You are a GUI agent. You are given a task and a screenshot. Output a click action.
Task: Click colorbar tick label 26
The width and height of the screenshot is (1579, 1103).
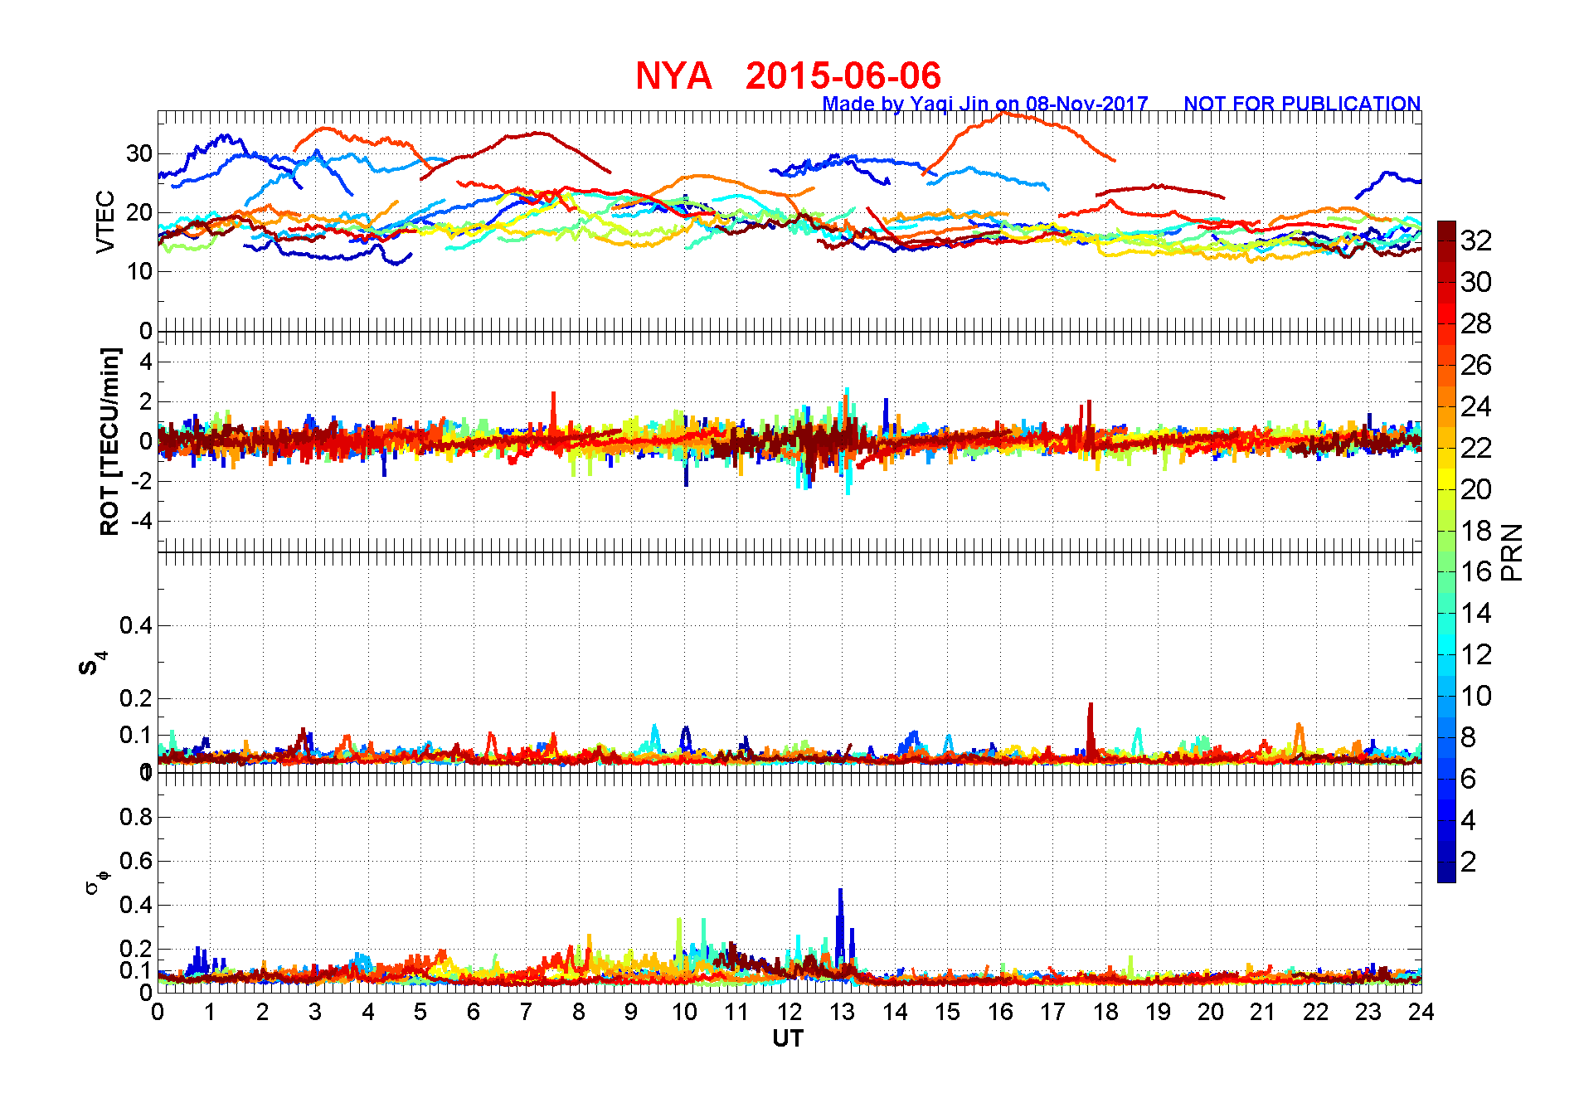click(1476, 365)
